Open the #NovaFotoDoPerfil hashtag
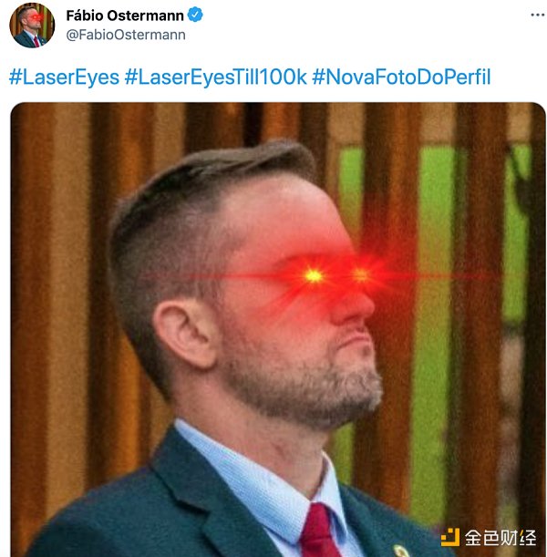 pos(401,77)
